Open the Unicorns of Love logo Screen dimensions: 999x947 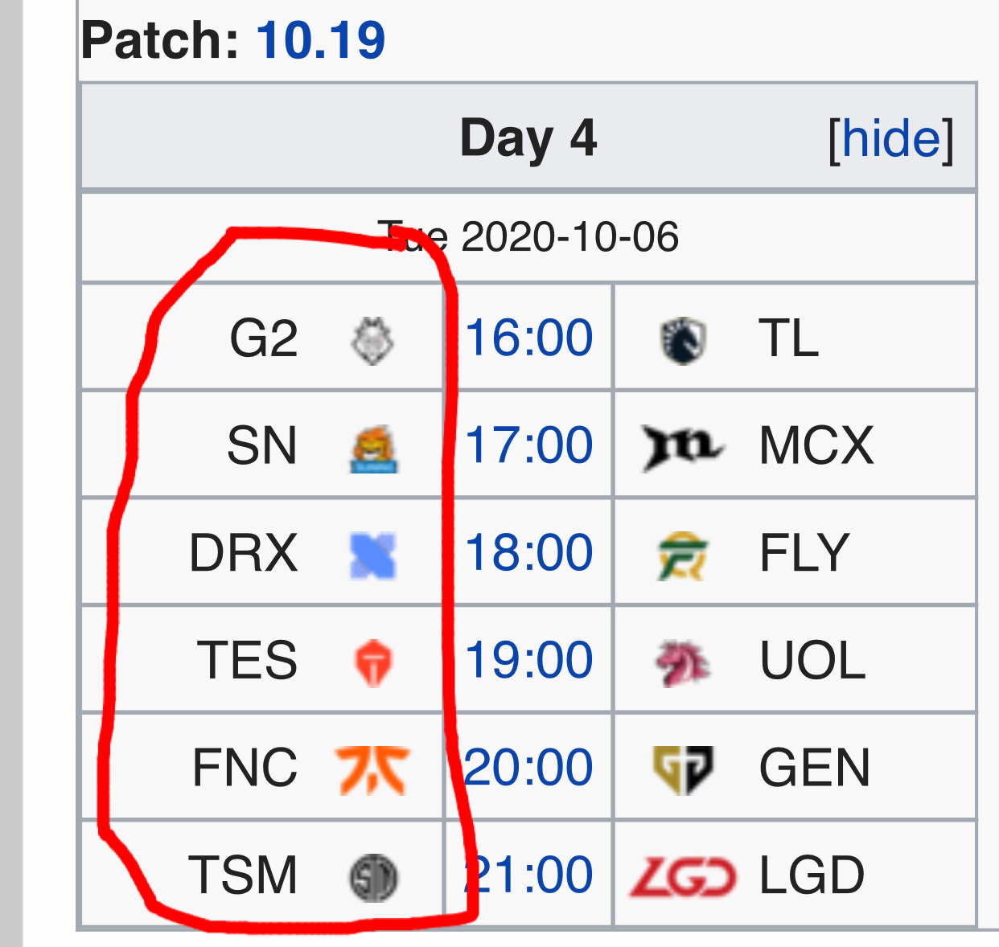(x=682, y=663)
